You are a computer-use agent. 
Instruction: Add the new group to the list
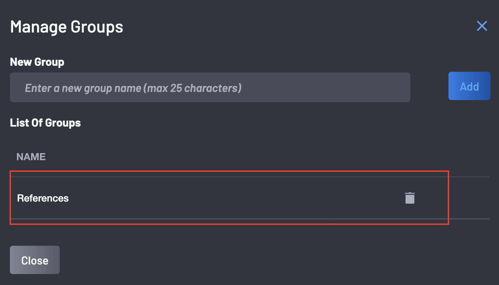coord(469,87)
